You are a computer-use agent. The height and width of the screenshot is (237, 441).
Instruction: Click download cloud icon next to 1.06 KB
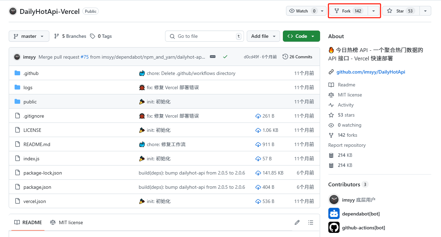[258, 130]
